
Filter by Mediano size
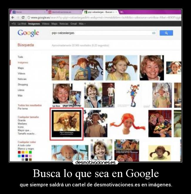22,124
